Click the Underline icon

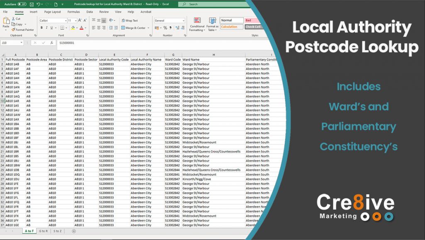pyautogui.click(x=51, y=28)
